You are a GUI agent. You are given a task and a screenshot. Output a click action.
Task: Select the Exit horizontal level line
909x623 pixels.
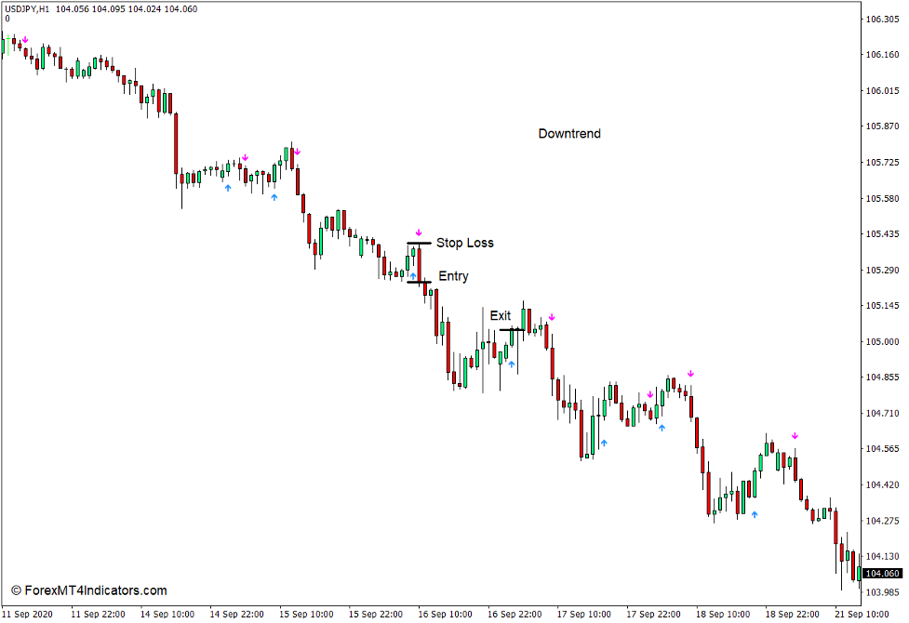click(513, 327)
